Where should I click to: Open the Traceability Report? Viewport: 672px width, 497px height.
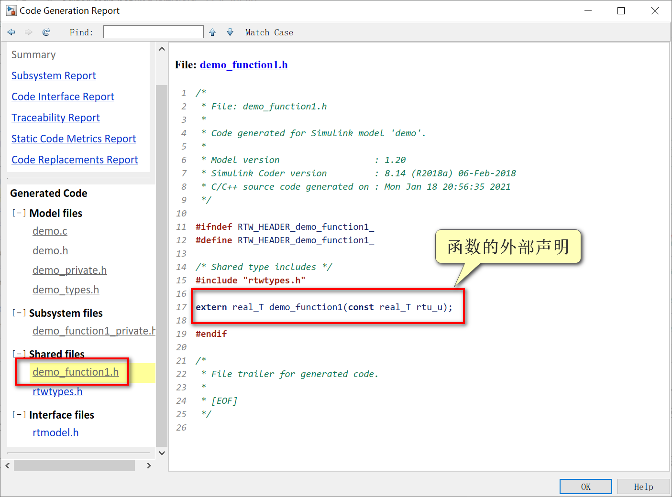tap(55, 118)
